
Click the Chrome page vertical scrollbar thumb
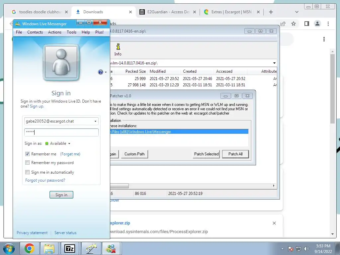coord(332,88)
